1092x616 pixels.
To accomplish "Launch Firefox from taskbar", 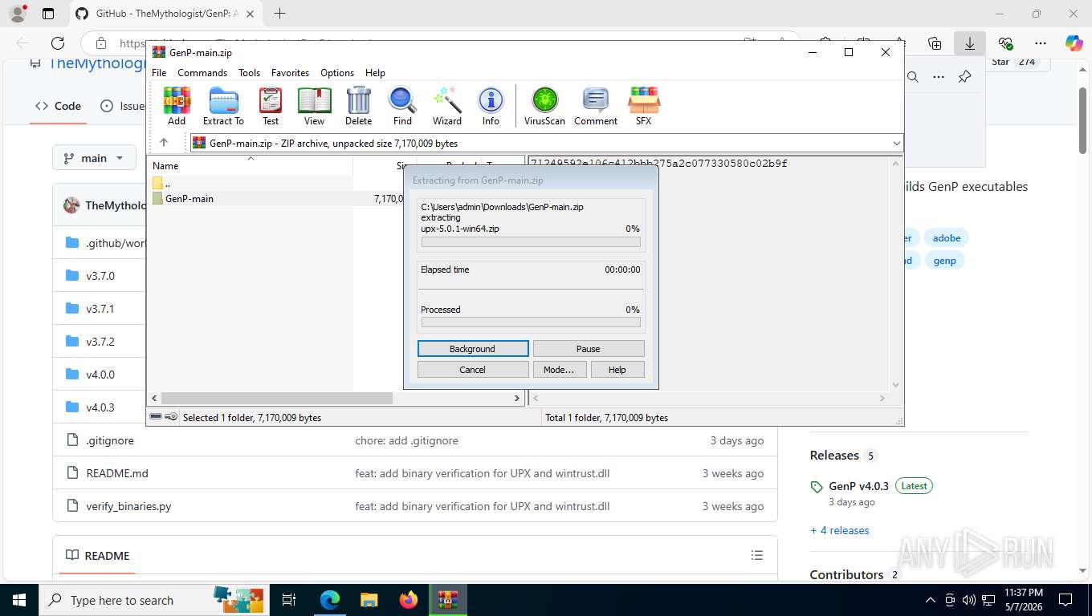I will [408, 600].
